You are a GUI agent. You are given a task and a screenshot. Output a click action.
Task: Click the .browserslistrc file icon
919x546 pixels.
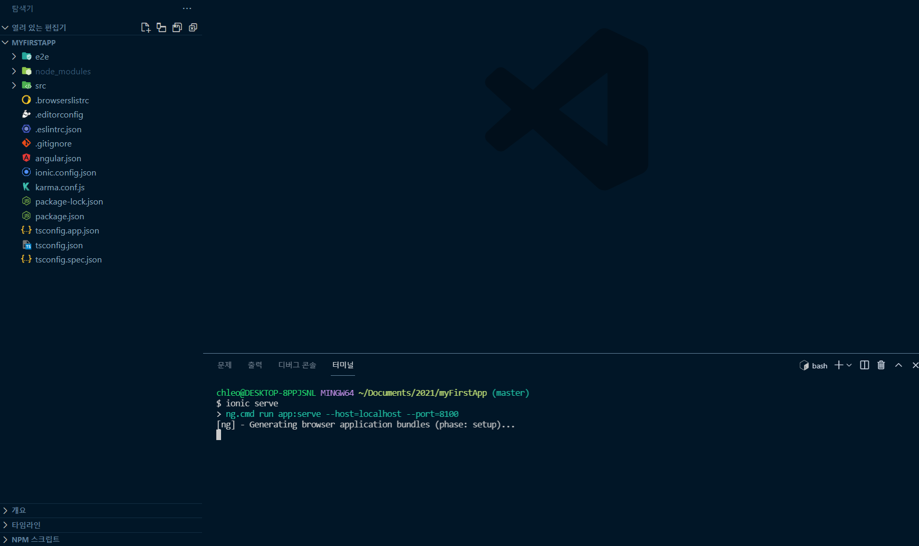point(26,100)
